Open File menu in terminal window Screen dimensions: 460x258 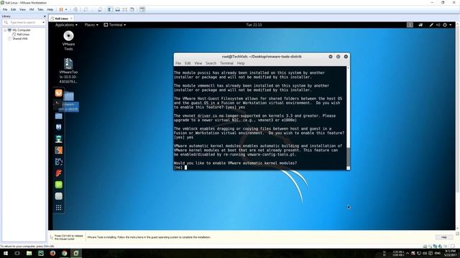(x=178, y=63)
